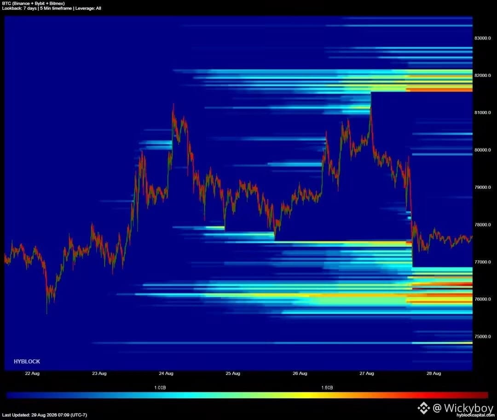Screen dimensions: 497x420
Task: Select the 28 Aug date label
Action: (x=433, y=373)
